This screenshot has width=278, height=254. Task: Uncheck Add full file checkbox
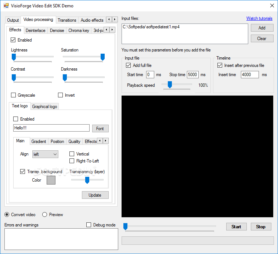pos(129,65)
